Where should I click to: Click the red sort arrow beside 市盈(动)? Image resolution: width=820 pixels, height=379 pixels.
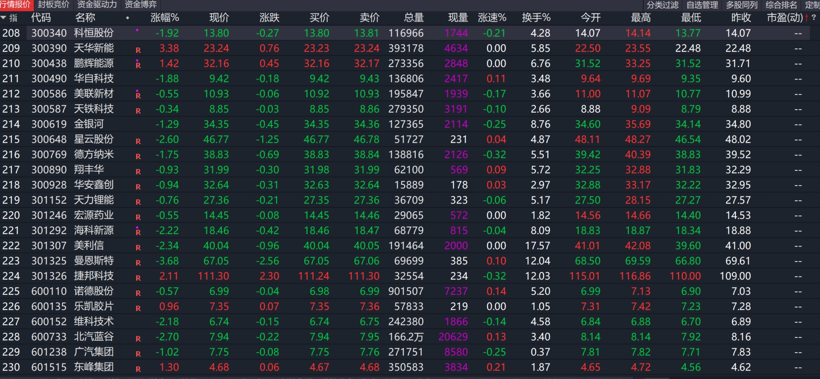pos(807,18)
